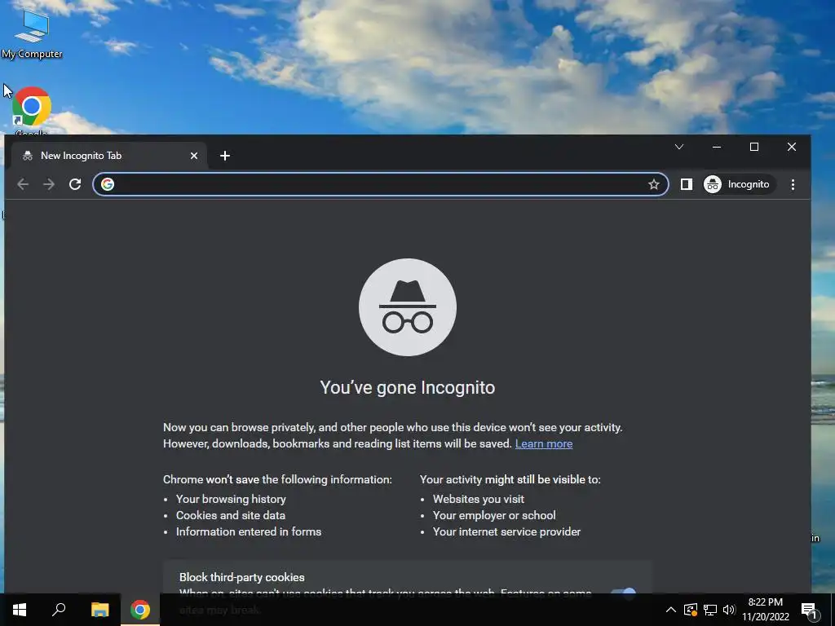Open a new tab with plus button
This screenshot has width=835, height=626.
(x=225, y=156)
